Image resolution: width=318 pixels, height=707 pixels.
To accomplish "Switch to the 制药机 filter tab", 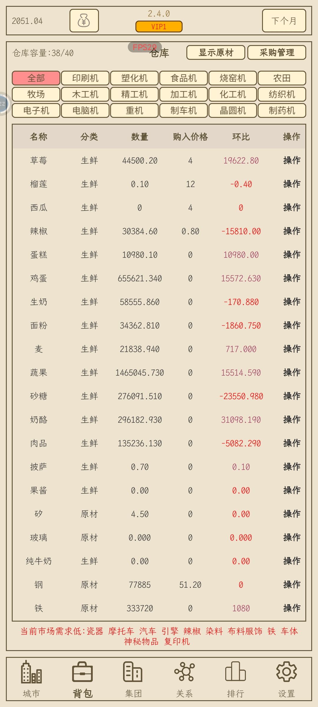I will (x=282, y=110).
